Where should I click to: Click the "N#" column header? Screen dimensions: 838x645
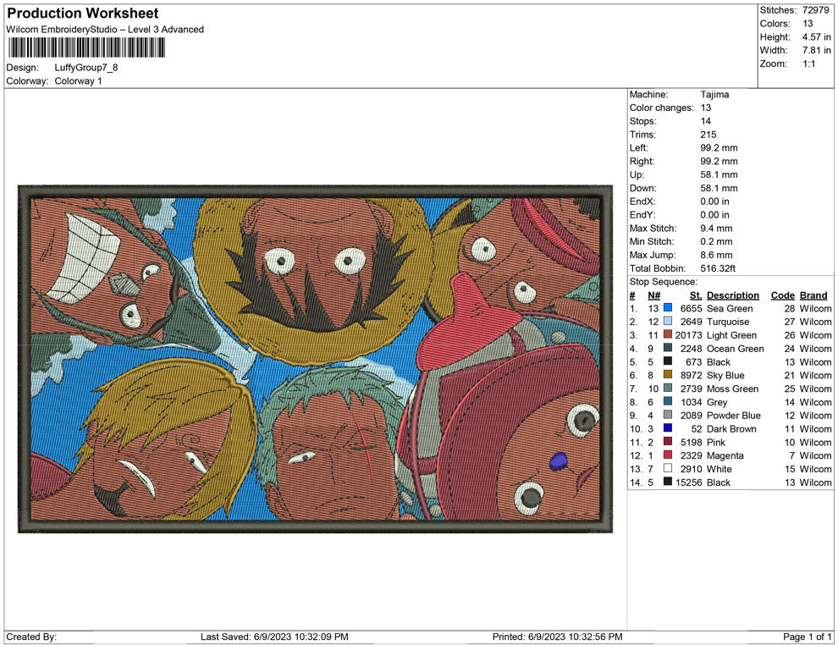coord(653,295)
